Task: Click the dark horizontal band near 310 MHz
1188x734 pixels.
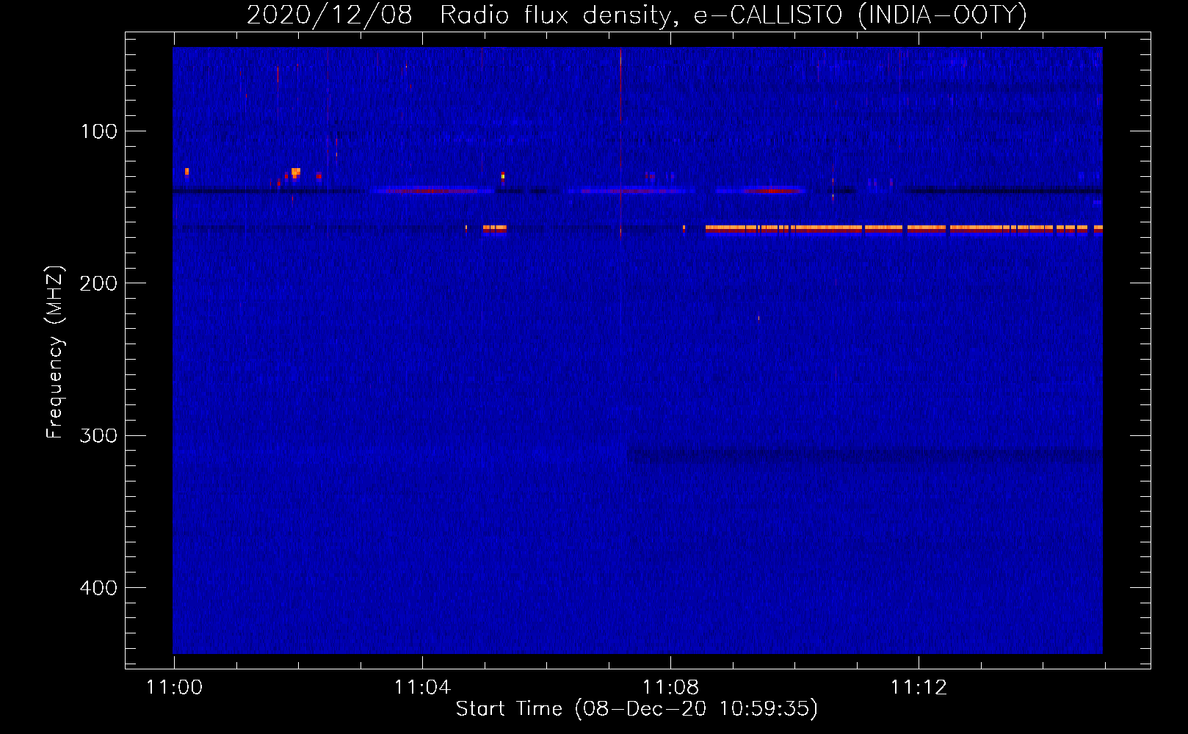Action: pos(865,455)
